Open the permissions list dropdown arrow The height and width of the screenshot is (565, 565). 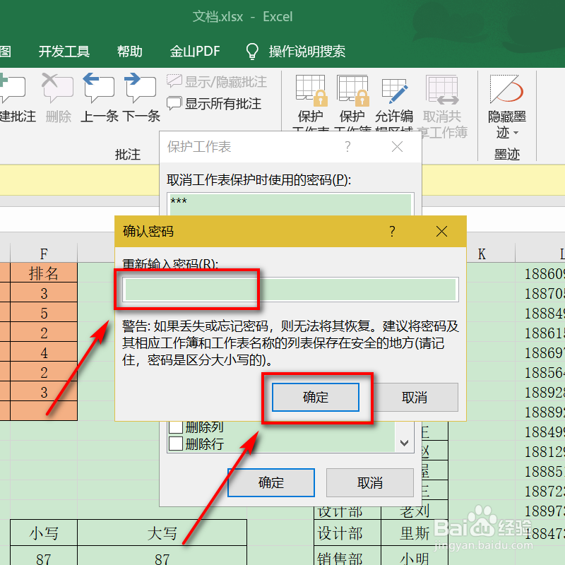click(404, 441)
